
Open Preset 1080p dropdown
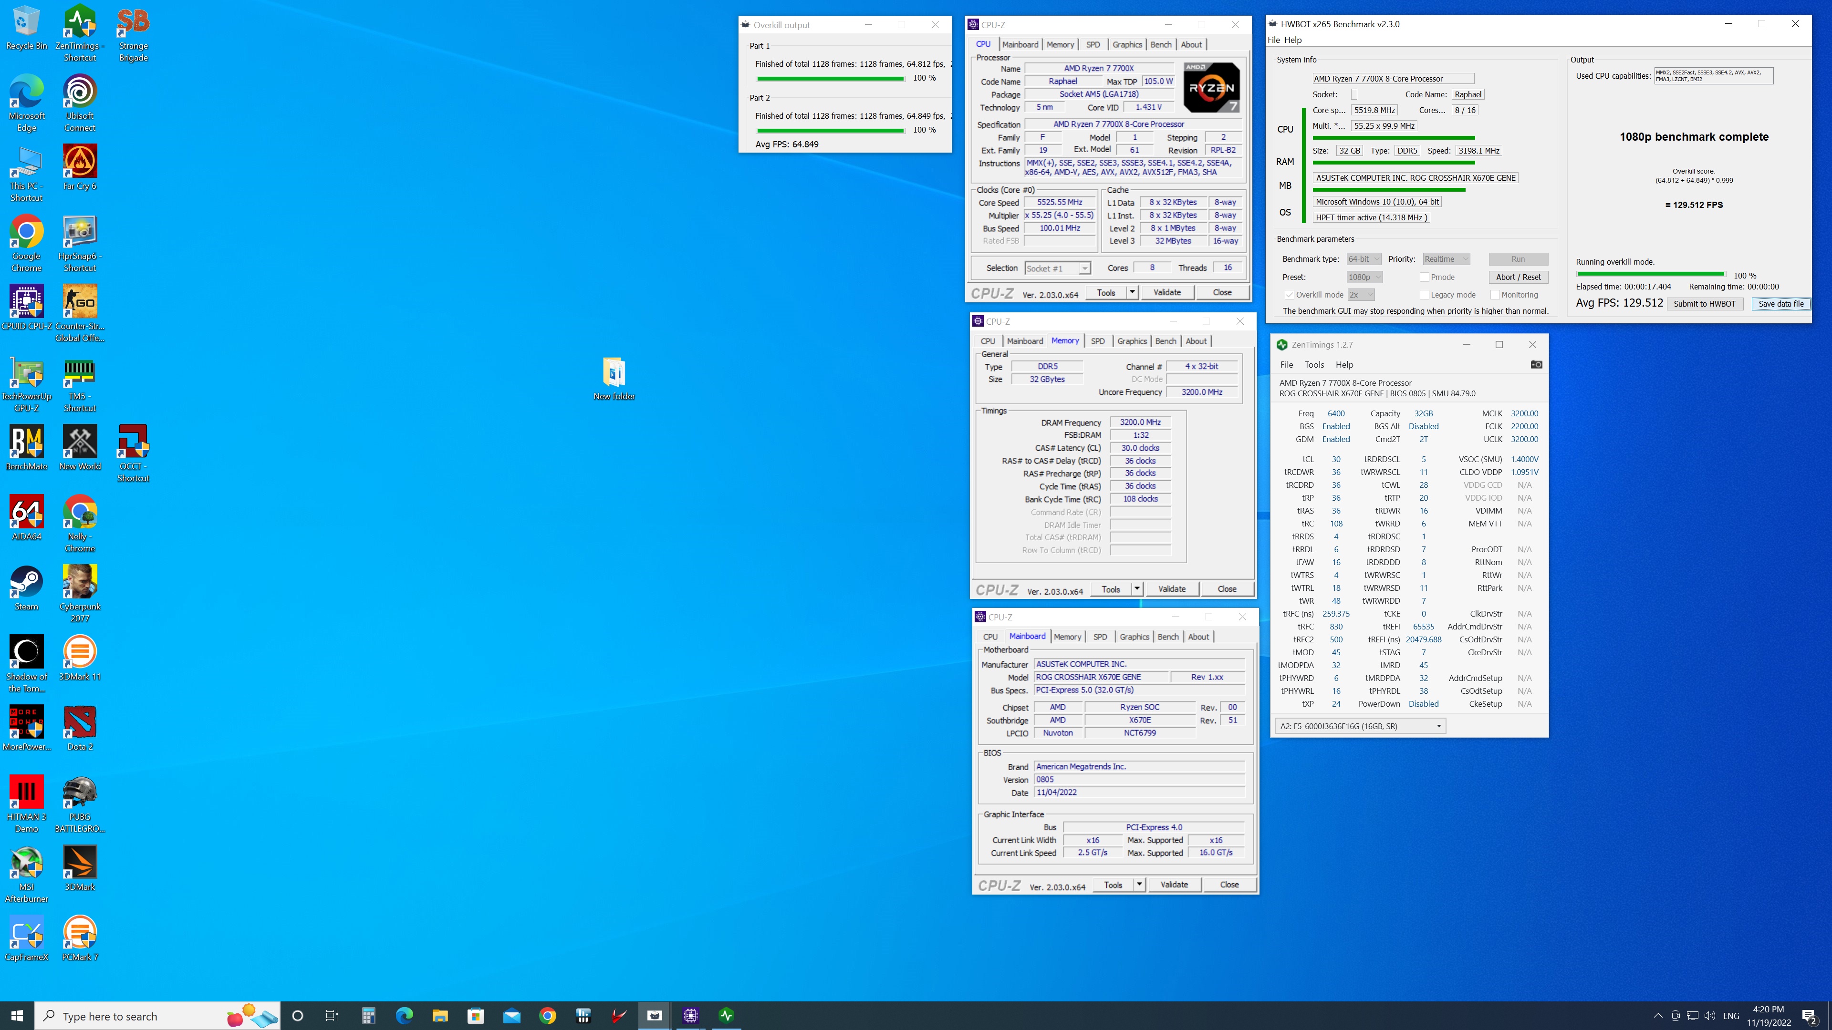pyautogui.click(x=1365, y=277)
